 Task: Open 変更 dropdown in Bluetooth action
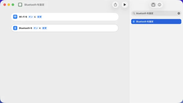pos(44,28)
